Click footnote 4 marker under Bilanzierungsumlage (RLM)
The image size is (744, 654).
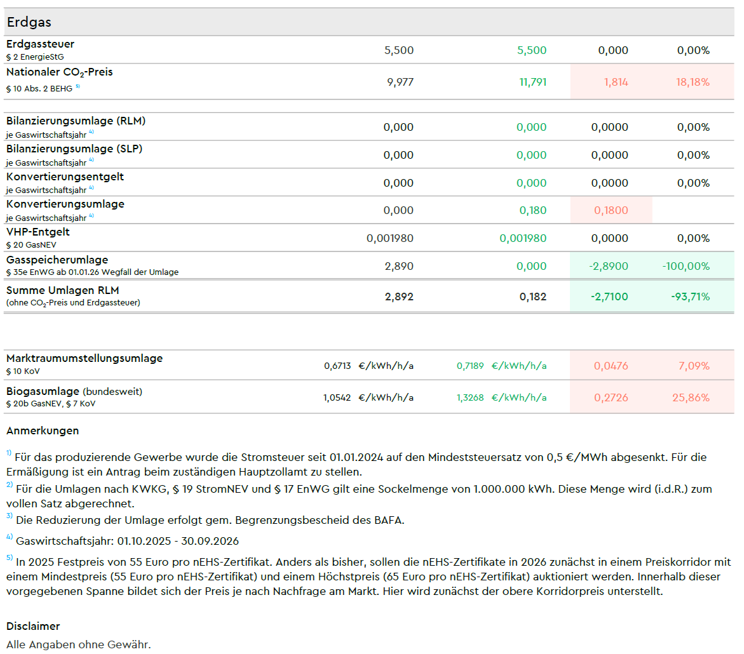coord(91,132)
